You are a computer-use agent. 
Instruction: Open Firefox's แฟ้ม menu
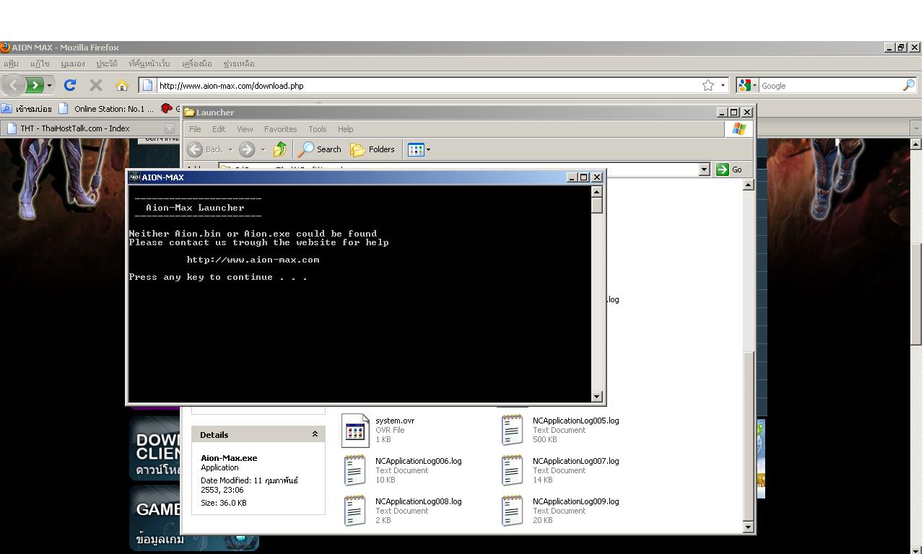(x=11, y=63)
